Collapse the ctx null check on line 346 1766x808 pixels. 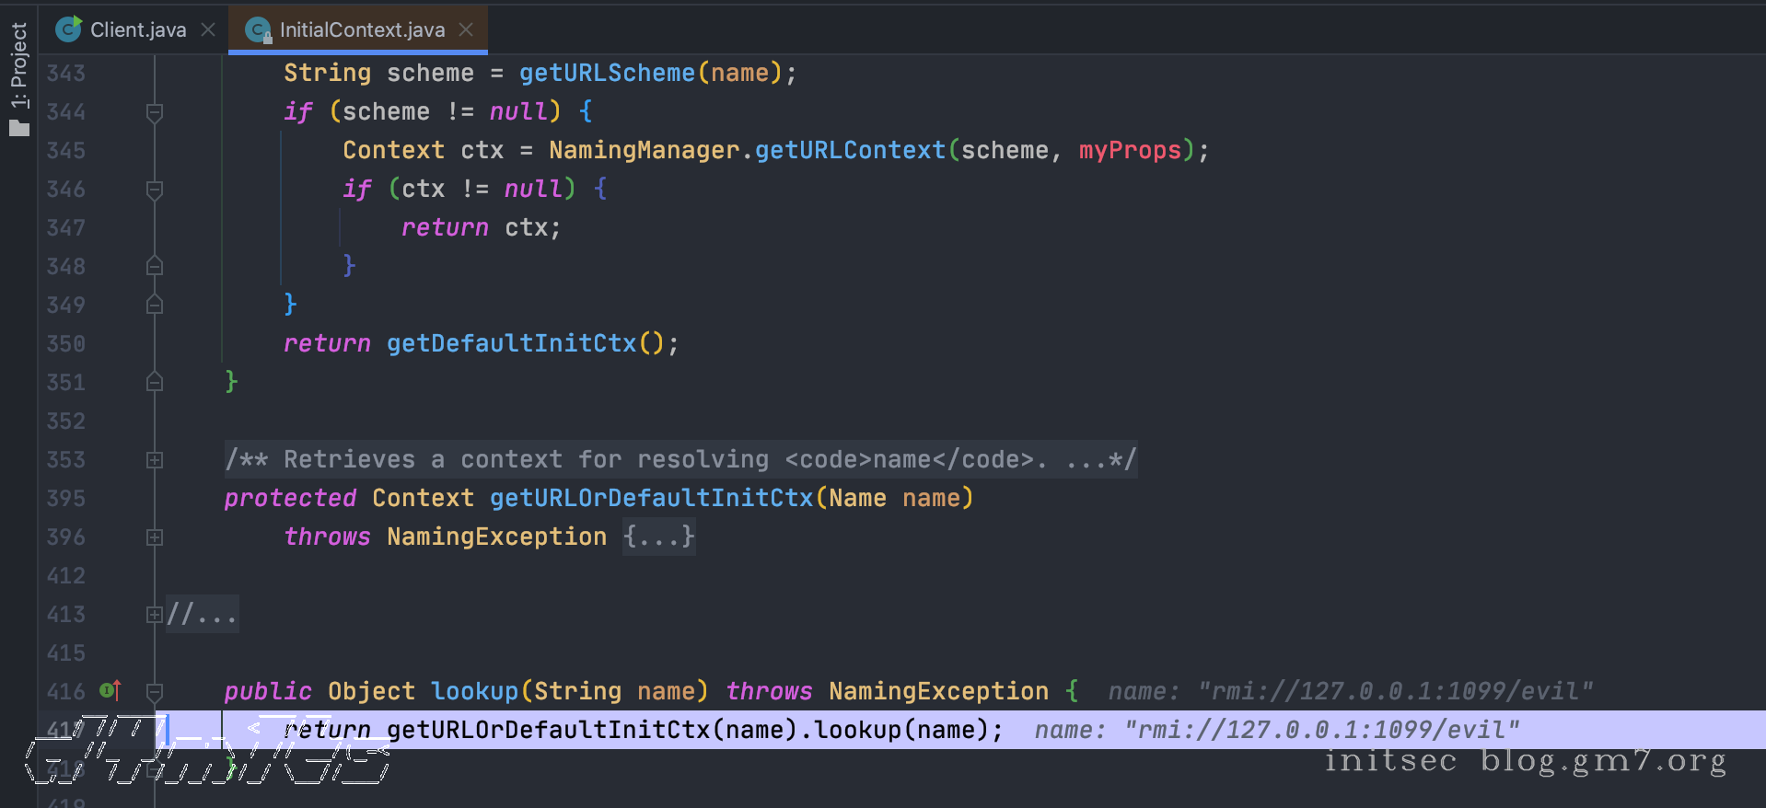click(155, 190)
